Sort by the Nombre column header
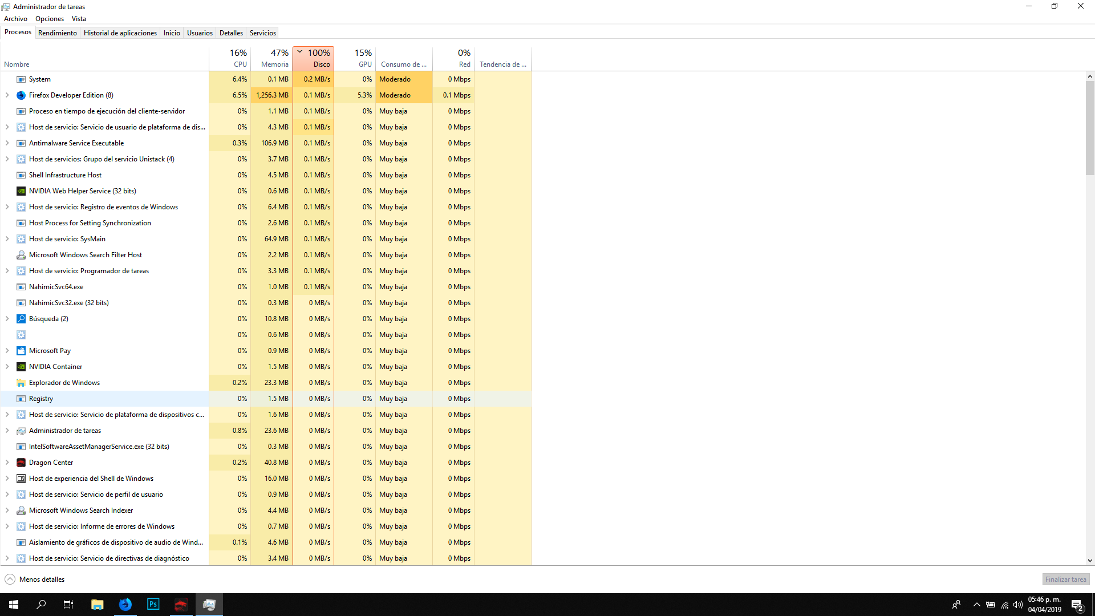This screenshot has width=1095, height=616. [x=105, y=59]
